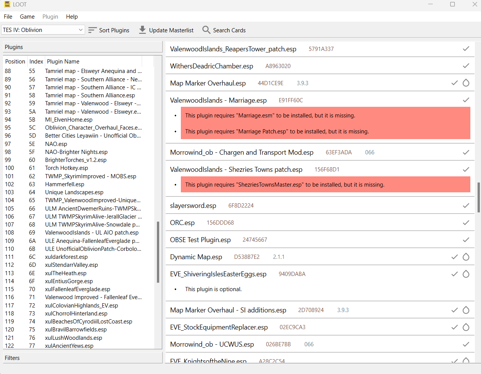Click the Update Masterlist download icon
This screenshot has height=374, width=481.
tap(142, 30)
